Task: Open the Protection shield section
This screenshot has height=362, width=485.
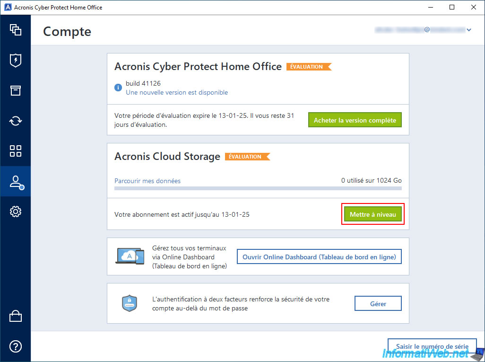Action: (16, 60)
